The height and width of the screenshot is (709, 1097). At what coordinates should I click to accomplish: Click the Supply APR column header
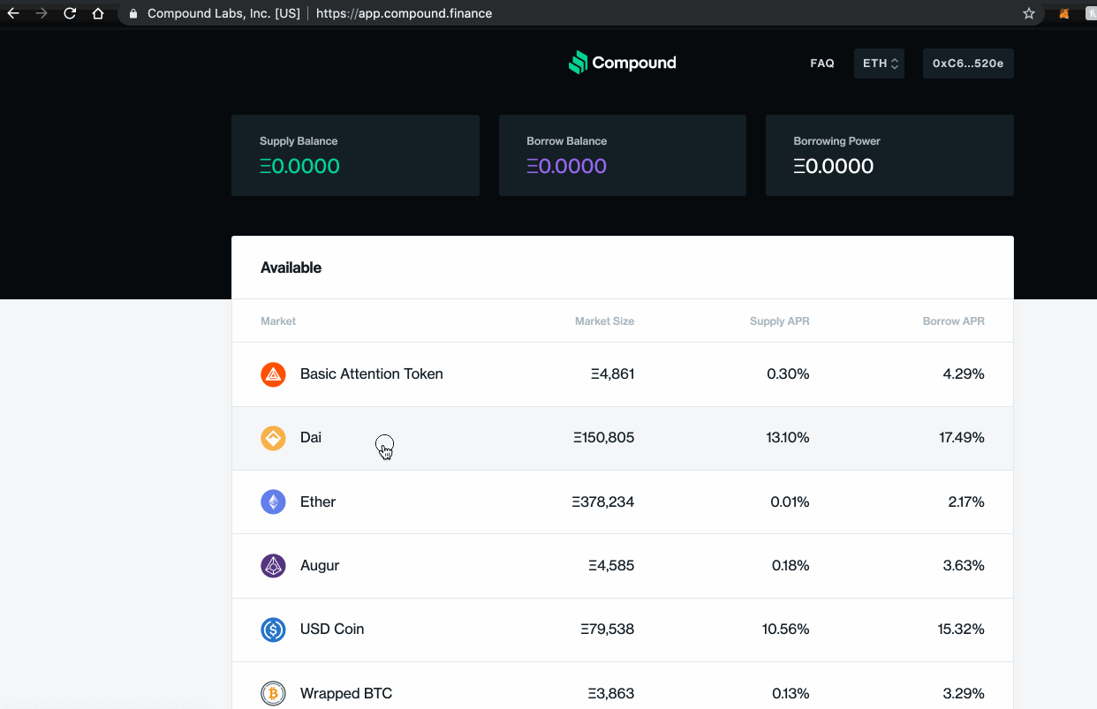[x=779, y=321]
